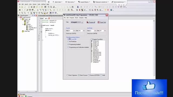Click the FLASH End address field
173x97 pixels.
point(81,31)
